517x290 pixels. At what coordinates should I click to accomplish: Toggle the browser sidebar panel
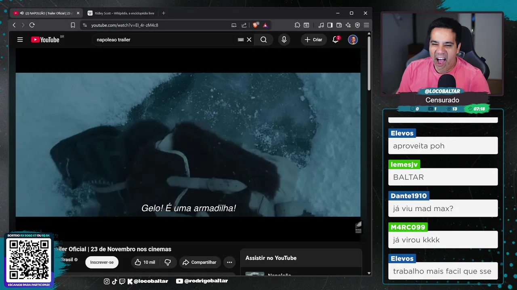pos(330,25)
